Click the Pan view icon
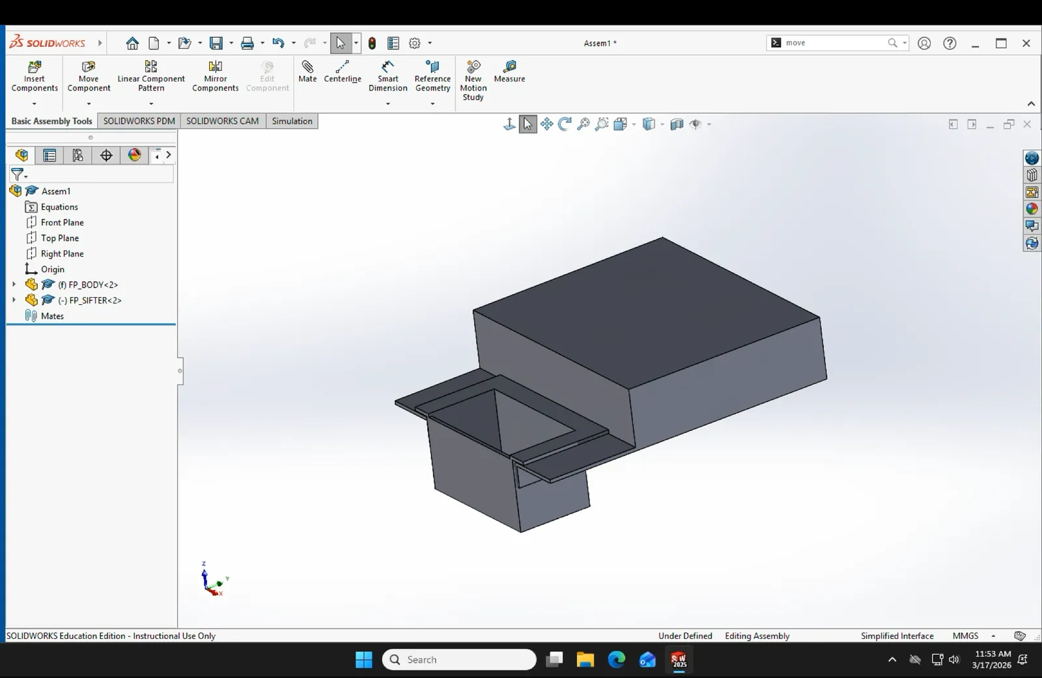The width and height of the screenshot is (1042, 678). pyautogui.click(x=546, y=124)
